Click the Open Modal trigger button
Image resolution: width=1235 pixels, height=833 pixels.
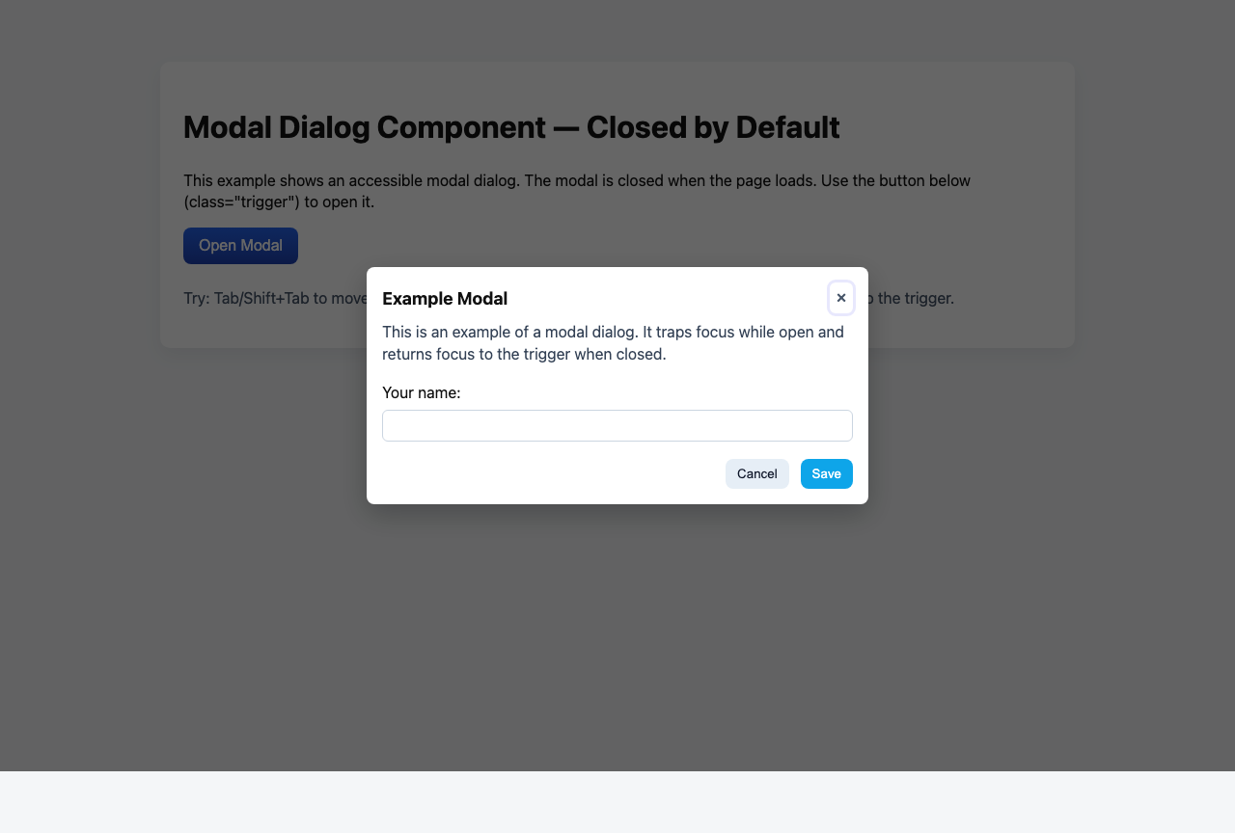(x=240, y=246)
